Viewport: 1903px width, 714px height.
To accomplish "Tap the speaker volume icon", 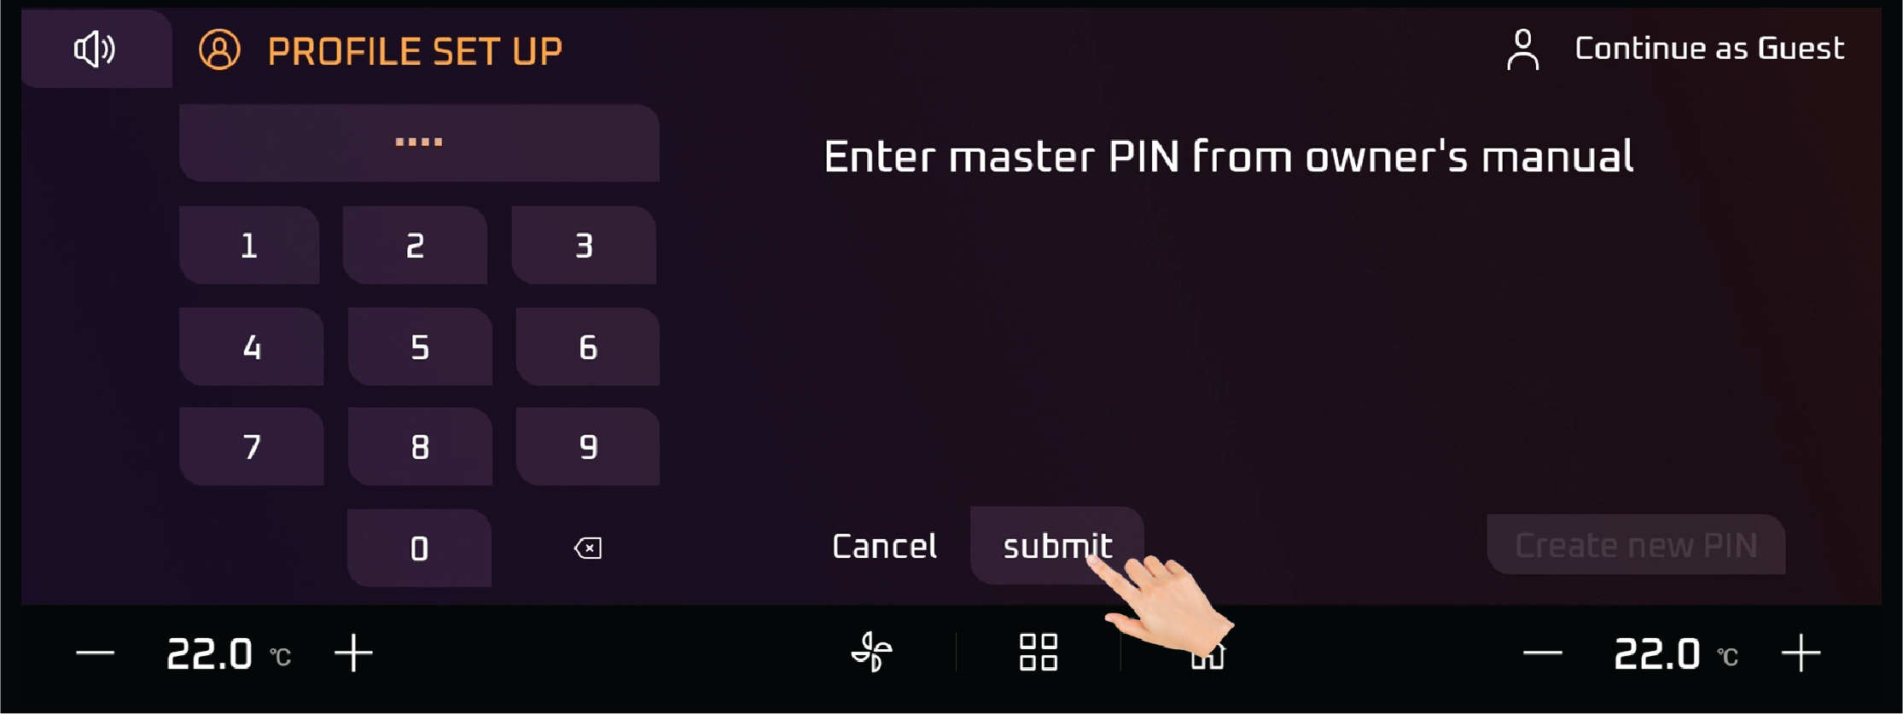I will 95,49.
